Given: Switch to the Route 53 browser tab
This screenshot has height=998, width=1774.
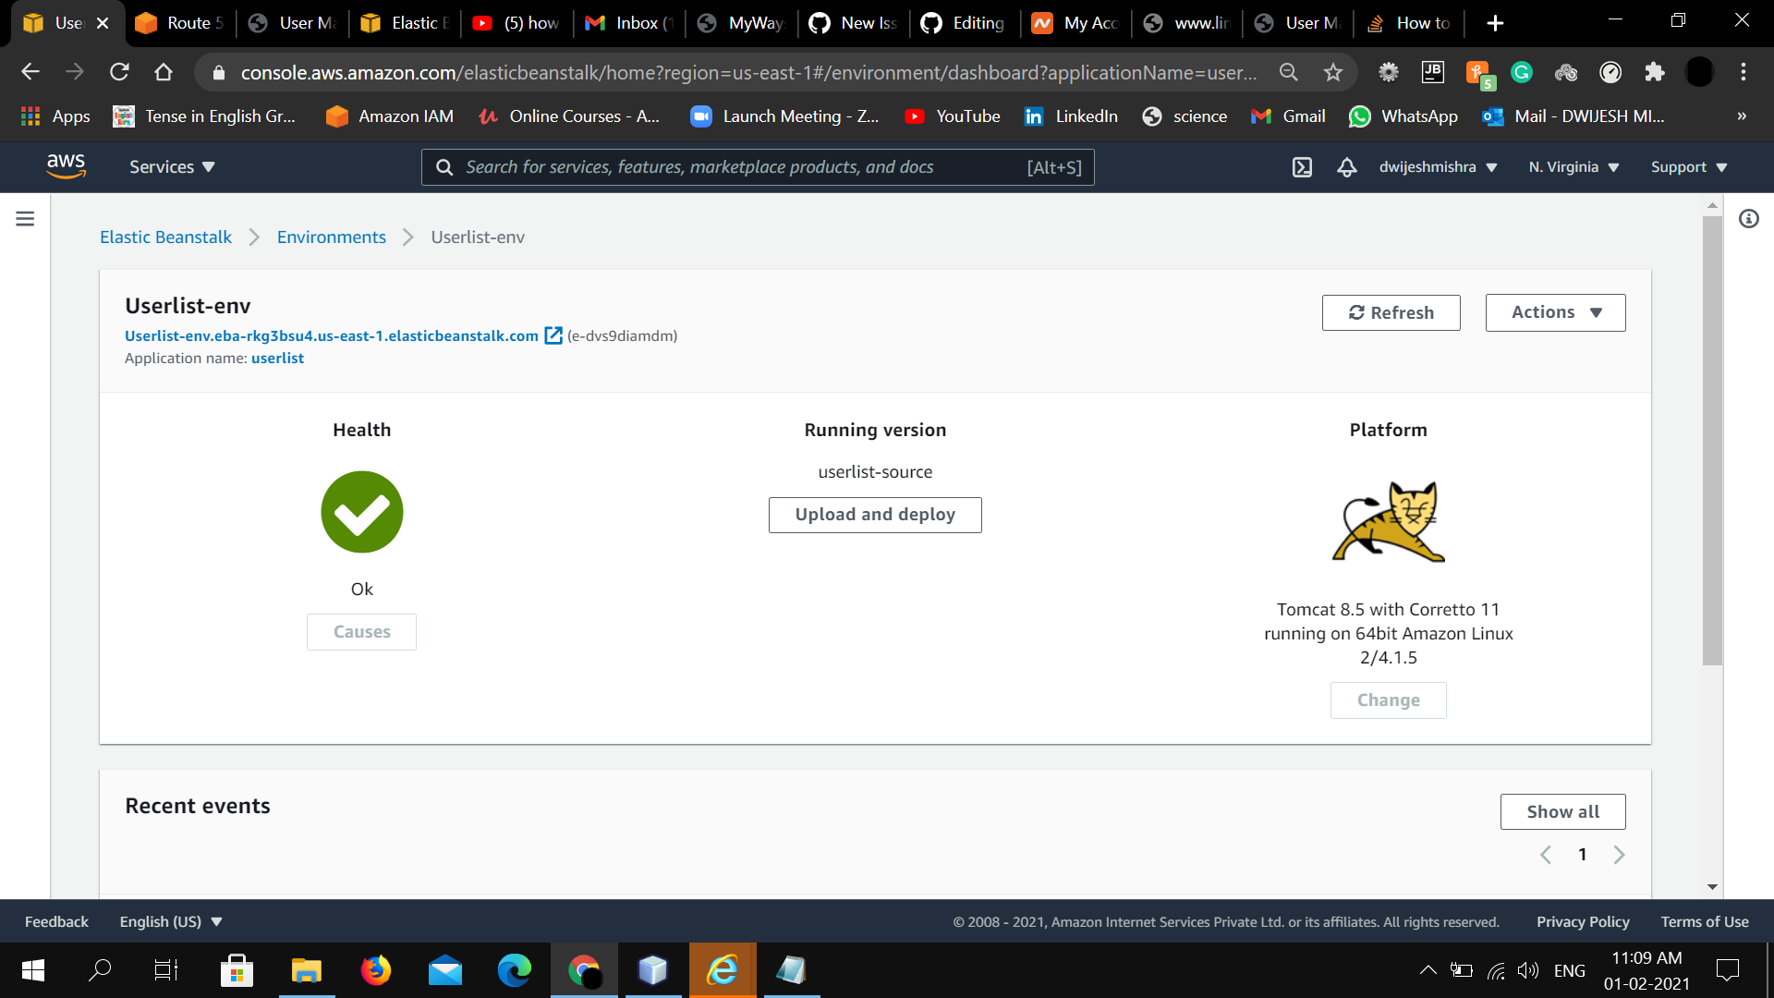Looking at the screenshot, I should coord(180,23).
